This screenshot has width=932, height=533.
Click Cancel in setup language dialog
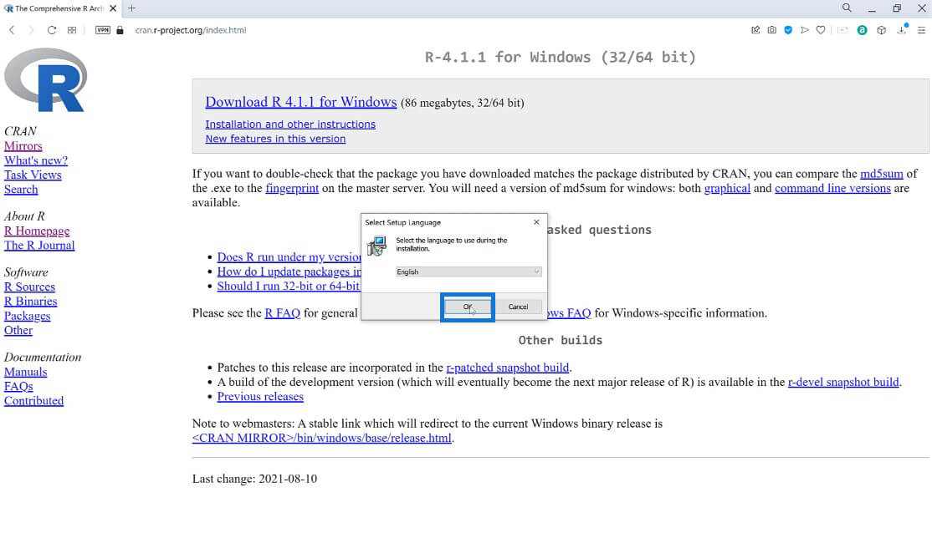tap(518, 307)
